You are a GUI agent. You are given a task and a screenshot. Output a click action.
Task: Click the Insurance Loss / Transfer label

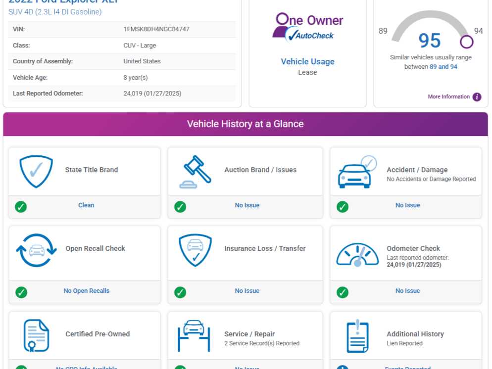[265, 248]
